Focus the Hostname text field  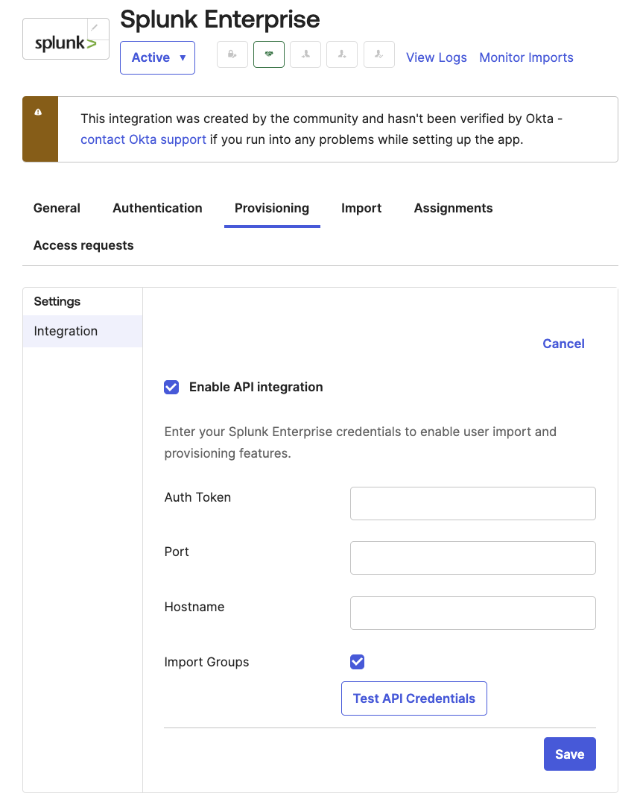472,613
